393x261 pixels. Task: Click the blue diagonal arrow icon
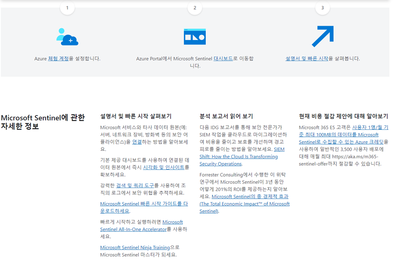click(323, 36)
